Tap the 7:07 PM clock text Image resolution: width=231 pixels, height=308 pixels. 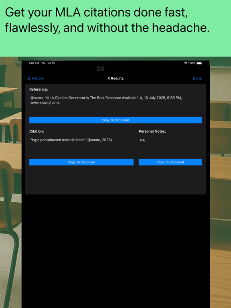pos(34,63)
